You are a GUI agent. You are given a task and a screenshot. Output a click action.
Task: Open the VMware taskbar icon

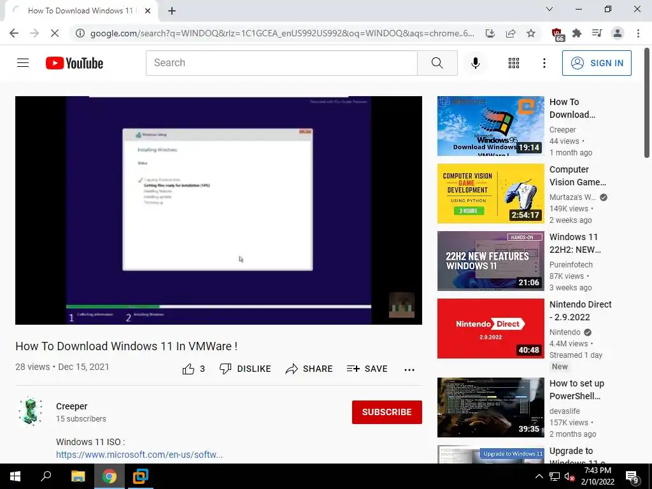[141, 476]
